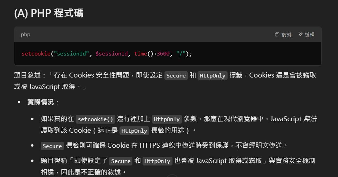Click the setcookie function name in the code
This screenshot has height=177, width=338.
click(36, 54)
